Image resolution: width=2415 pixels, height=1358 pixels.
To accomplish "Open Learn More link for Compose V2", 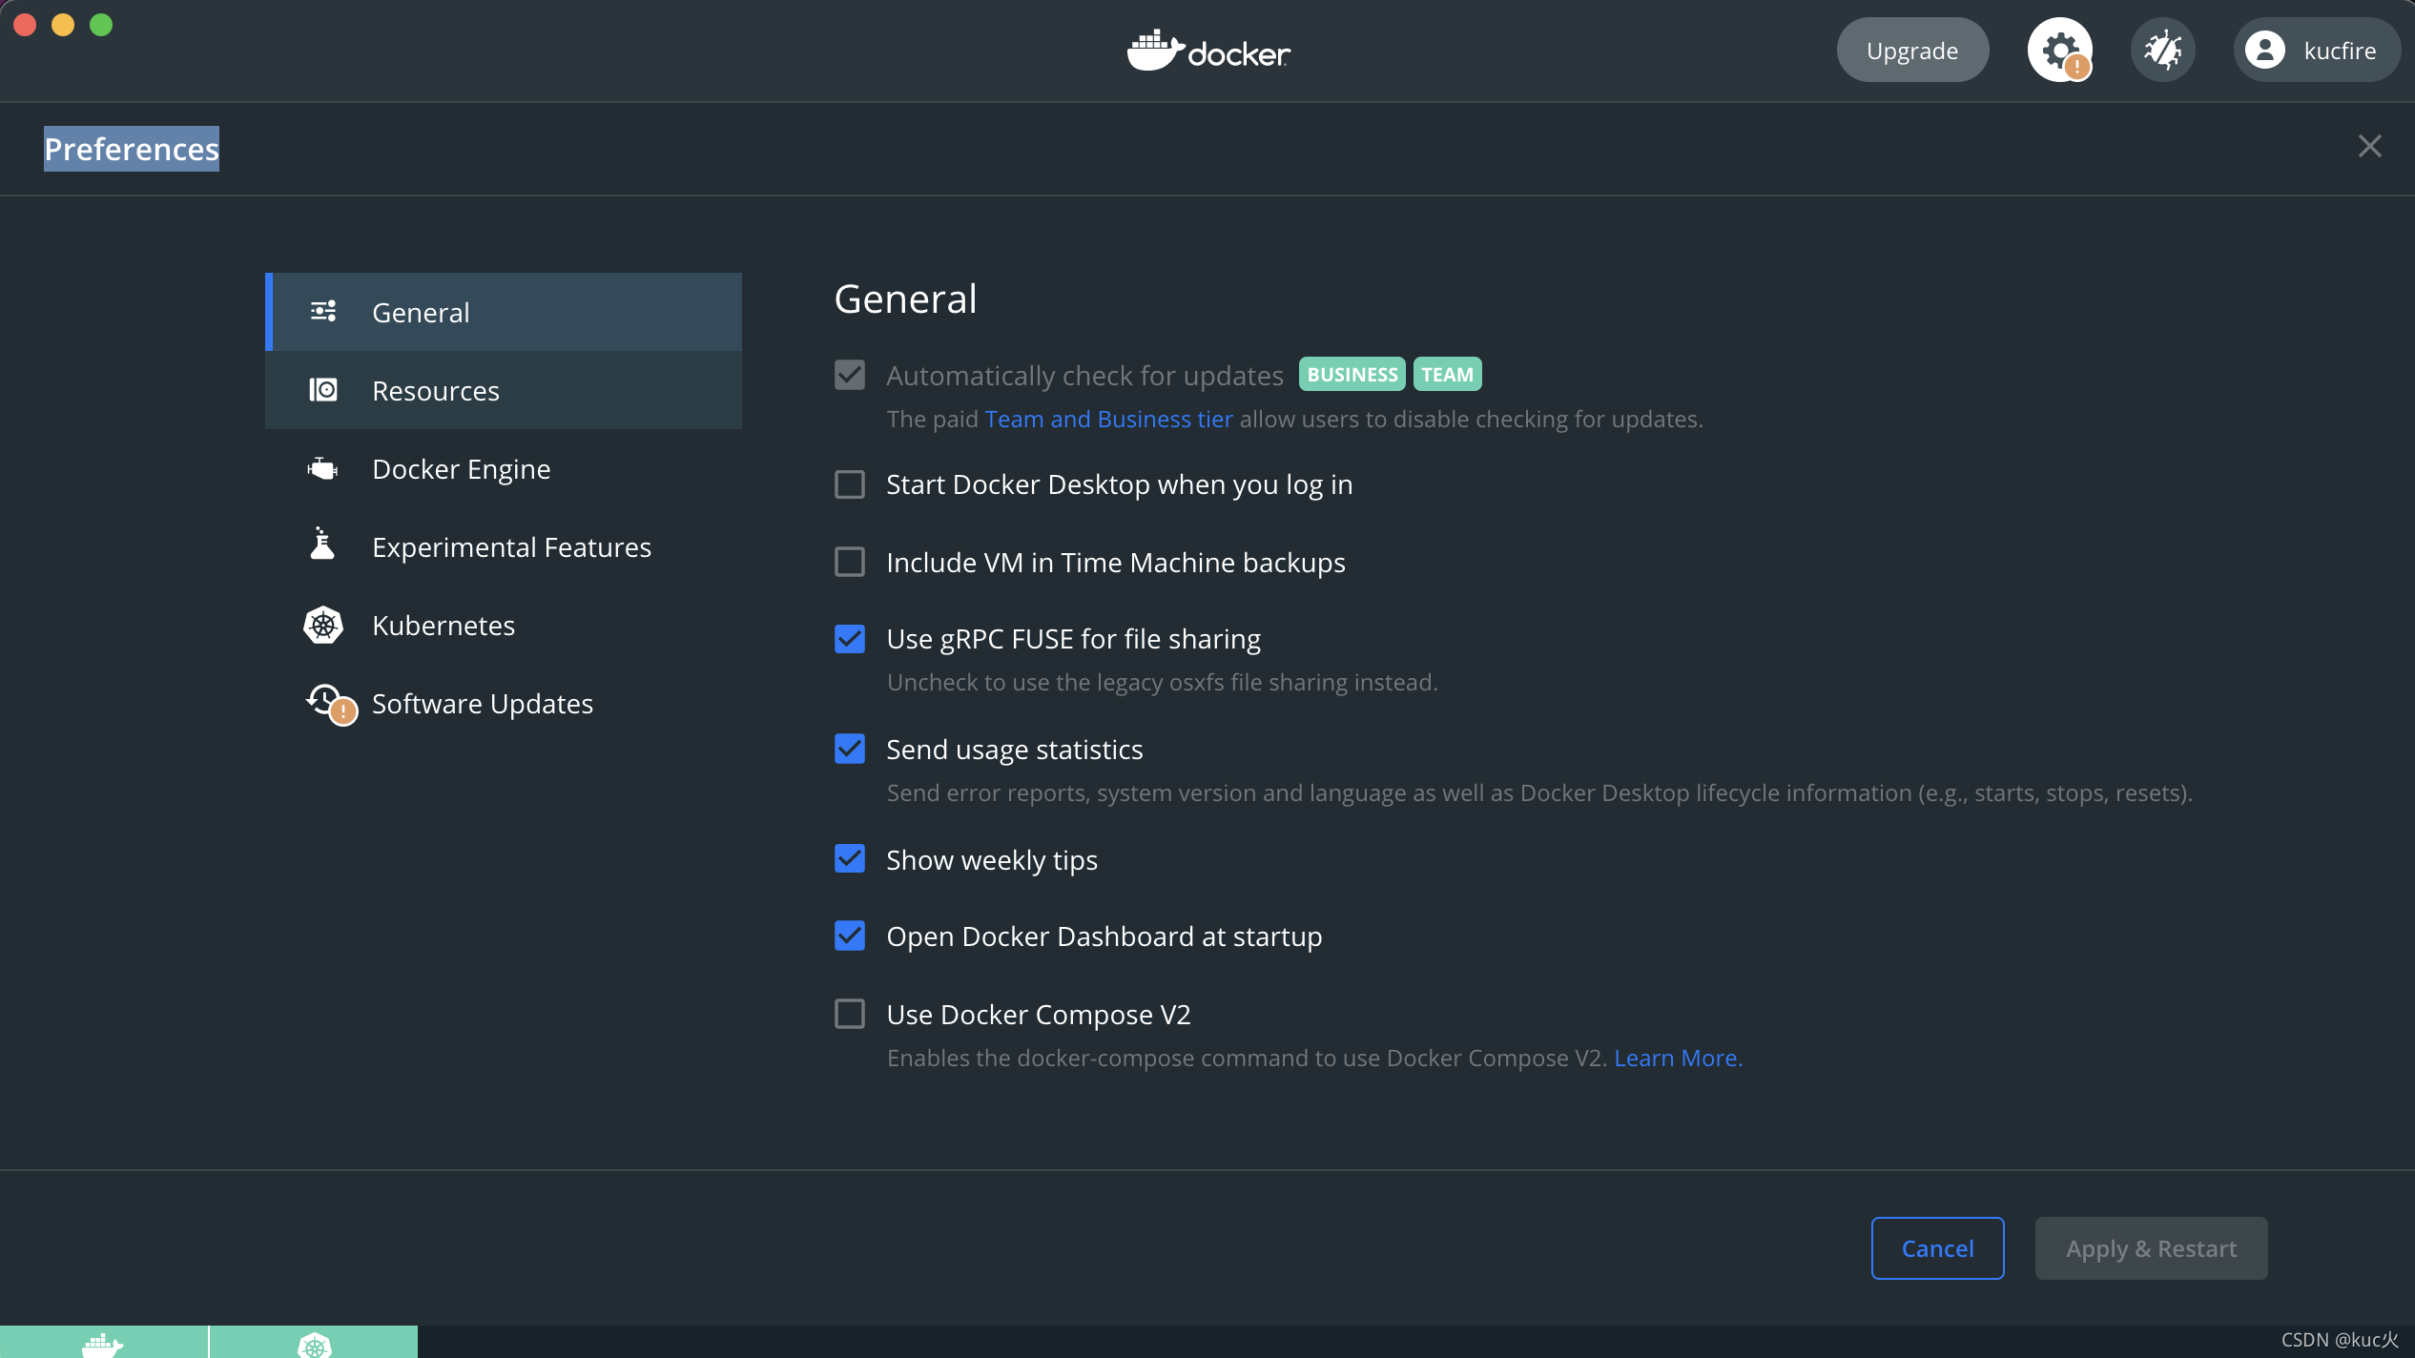I will 1678,1058.
